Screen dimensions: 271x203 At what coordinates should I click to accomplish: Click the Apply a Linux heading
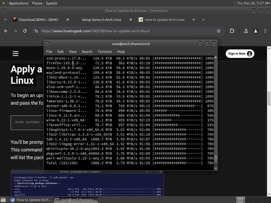[26, 75]
